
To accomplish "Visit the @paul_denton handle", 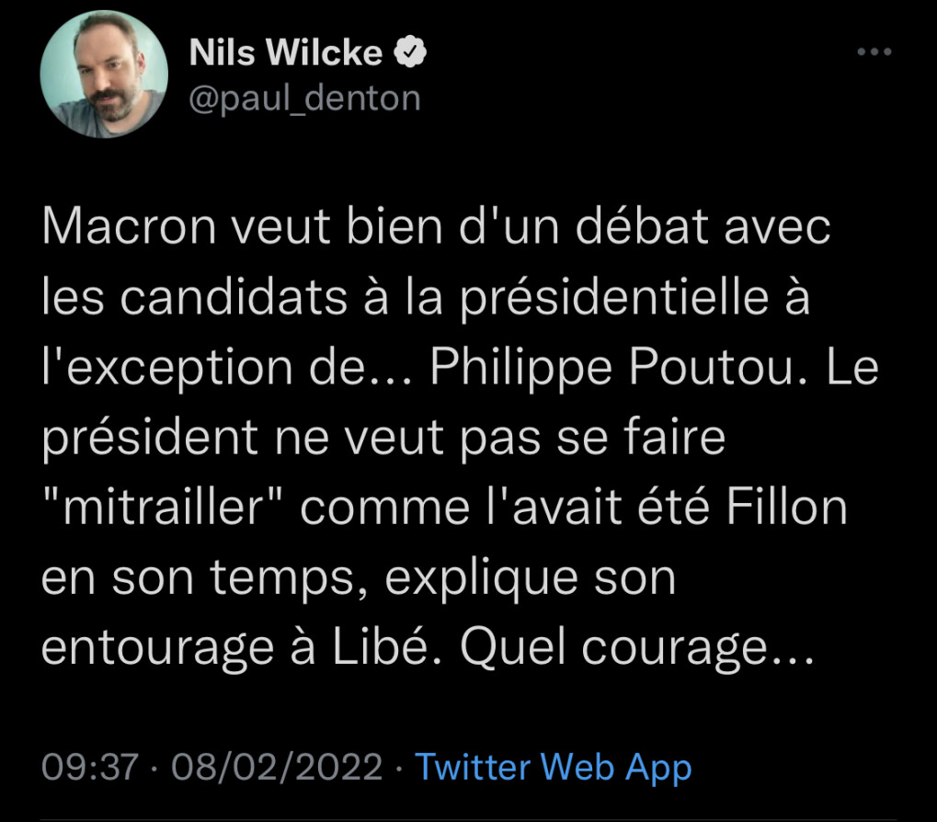I will [x=304, y=97].
